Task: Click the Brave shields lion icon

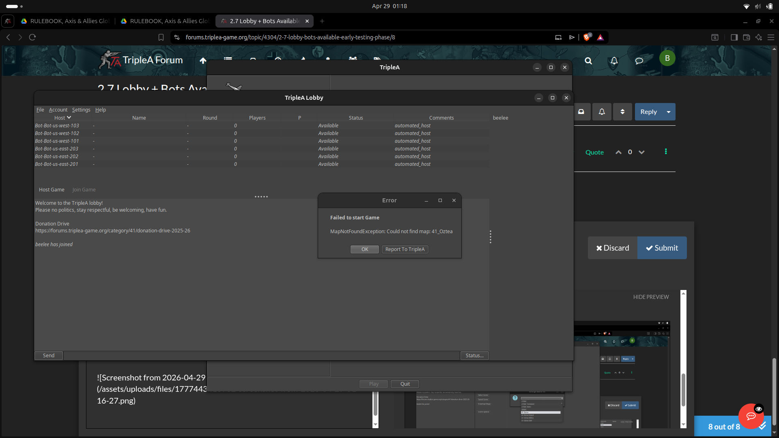Action: click(587, 37)
